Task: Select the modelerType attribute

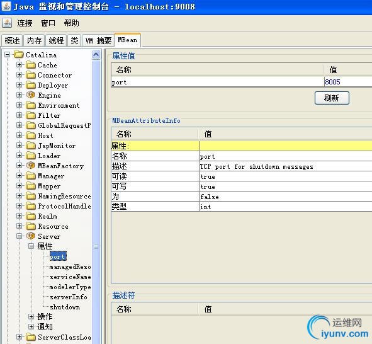Action: (x=70, y=287)
